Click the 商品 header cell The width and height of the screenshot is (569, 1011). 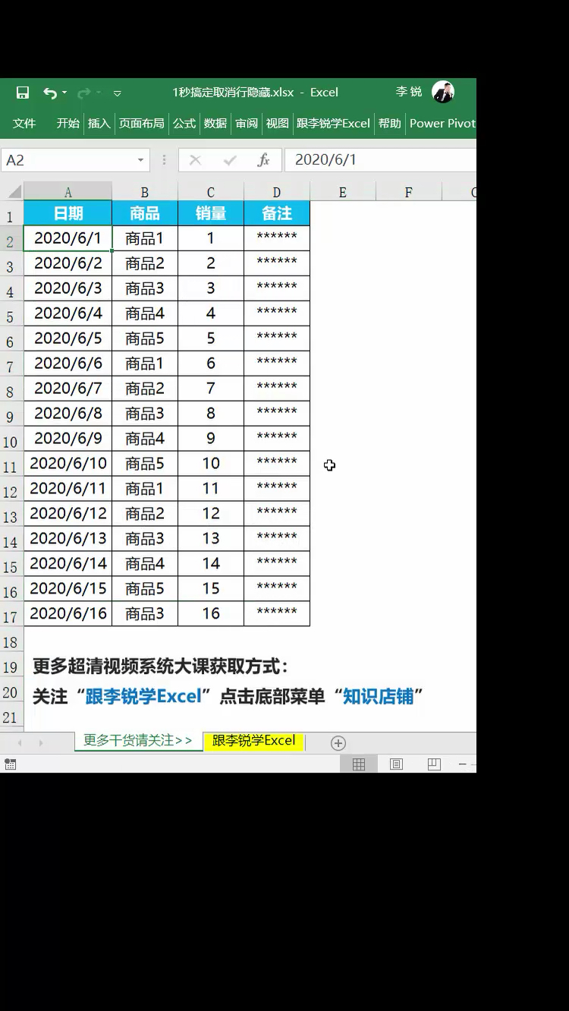pyautogui.click(x=145, y=213)
